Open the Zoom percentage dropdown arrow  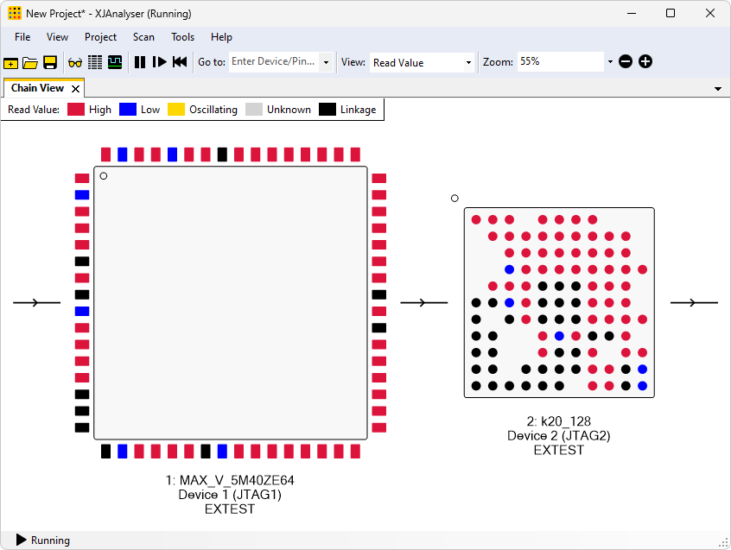coord(610,62)
